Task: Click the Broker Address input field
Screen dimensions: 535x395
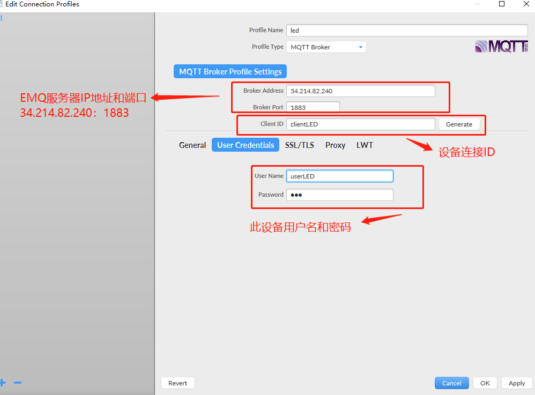Action: (360, 90)
